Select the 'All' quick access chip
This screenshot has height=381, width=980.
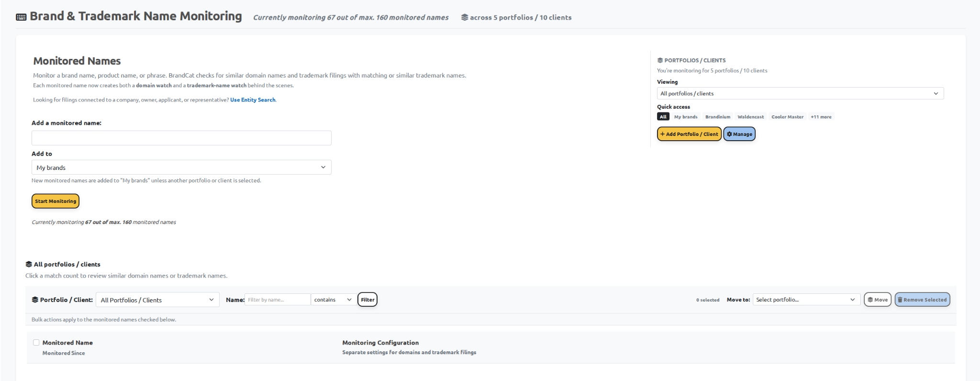coord(663,117)
